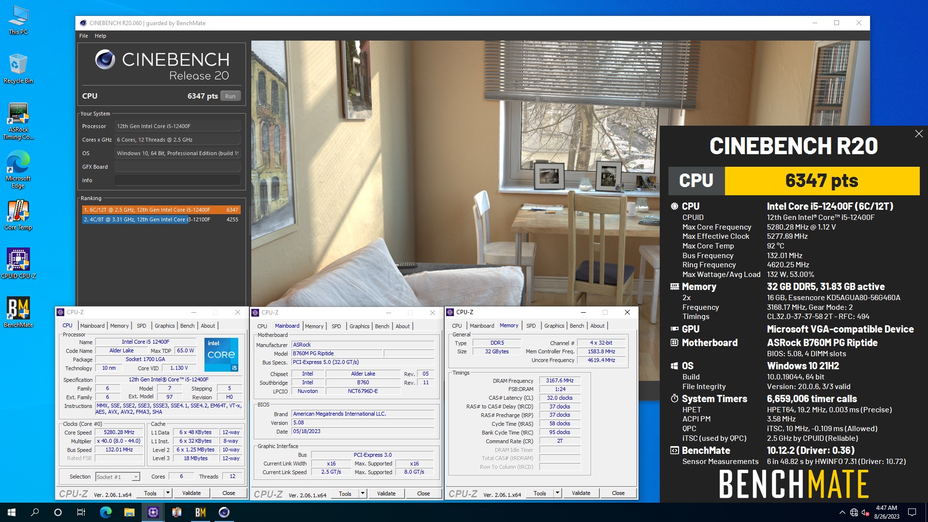Click Validate in right CPU-Z window
The height and width of the screenshot is (522, 928).
[x=581, y=493]
